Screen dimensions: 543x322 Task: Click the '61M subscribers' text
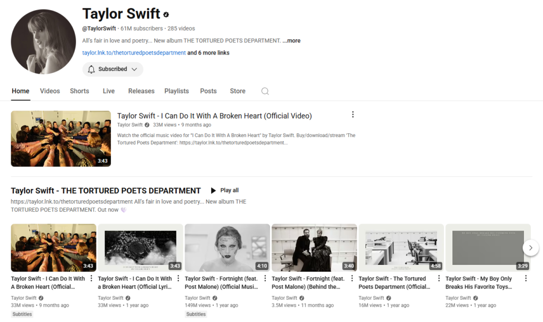(x=142, y=29)
